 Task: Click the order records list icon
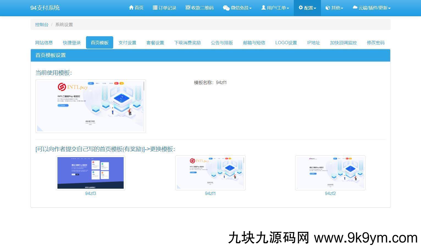click(x=155, y=8)
